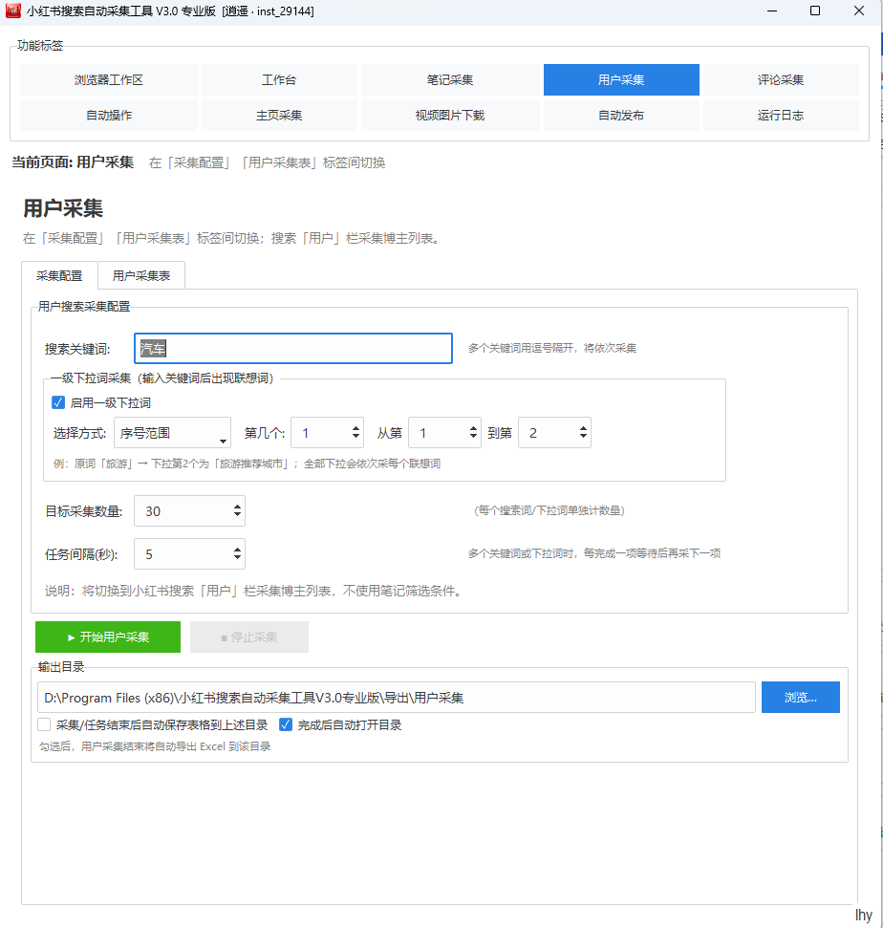Decrease 任务间隔(秒) with down arrow
The width and height of the screenshot is (883, 928).
pyautogui.click(x=237, y=559)
